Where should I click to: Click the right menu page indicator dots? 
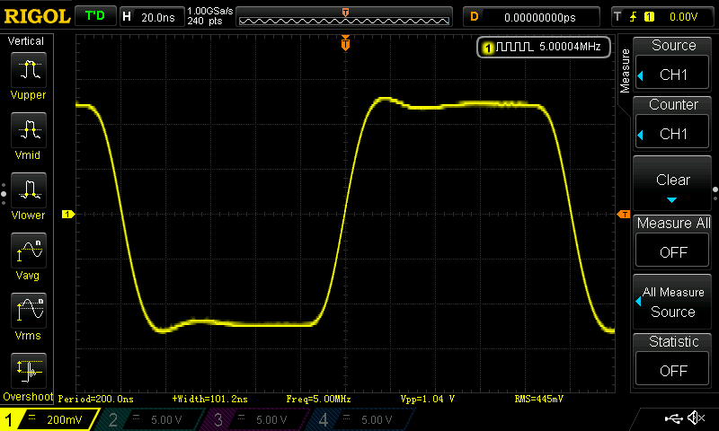(x=715, y=194)
